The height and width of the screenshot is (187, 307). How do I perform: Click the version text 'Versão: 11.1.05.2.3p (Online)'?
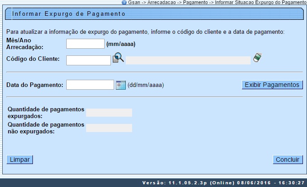point(188,182)
